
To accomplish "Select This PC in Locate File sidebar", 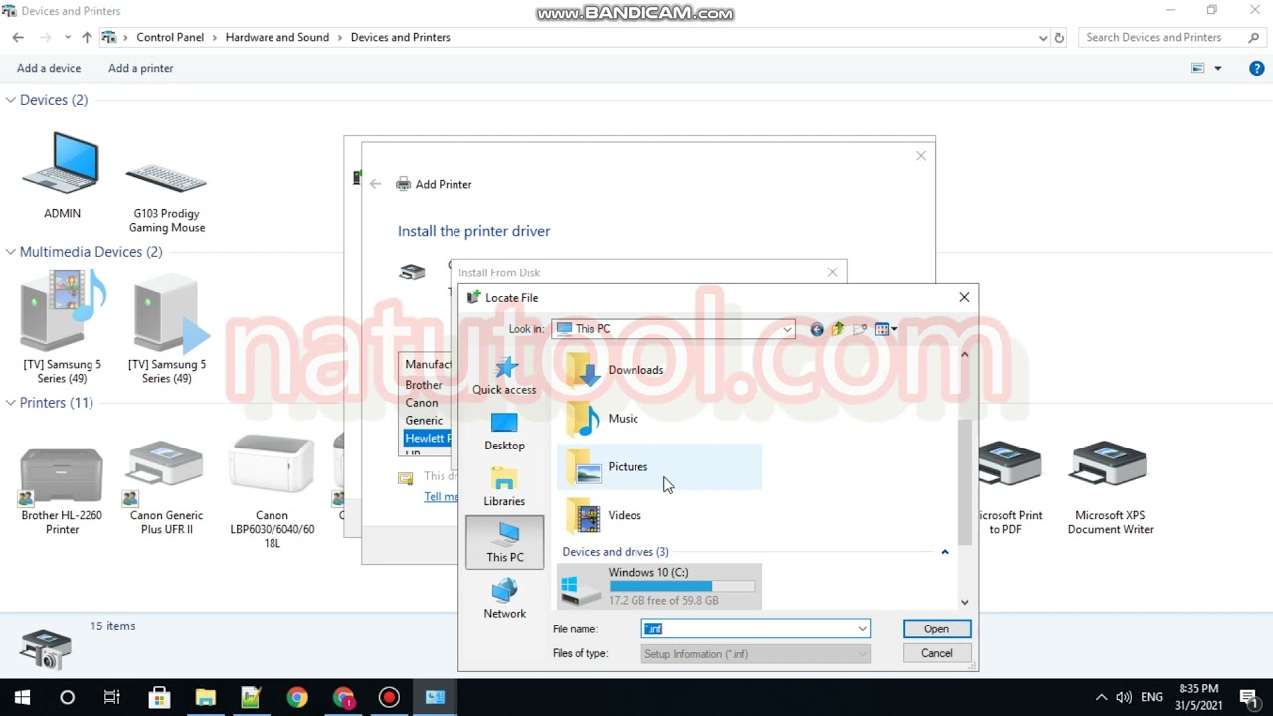I will (x=504, y=542).
